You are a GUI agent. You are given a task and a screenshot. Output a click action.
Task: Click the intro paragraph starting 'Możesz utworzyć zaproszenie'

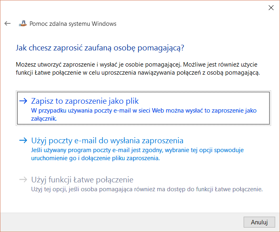click(137, 69)
